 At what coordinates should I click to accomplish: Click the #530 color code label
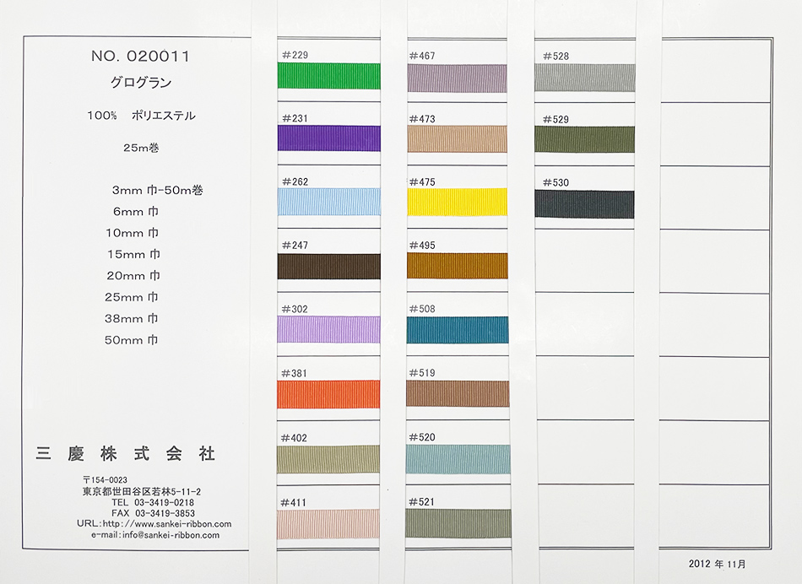555,182
